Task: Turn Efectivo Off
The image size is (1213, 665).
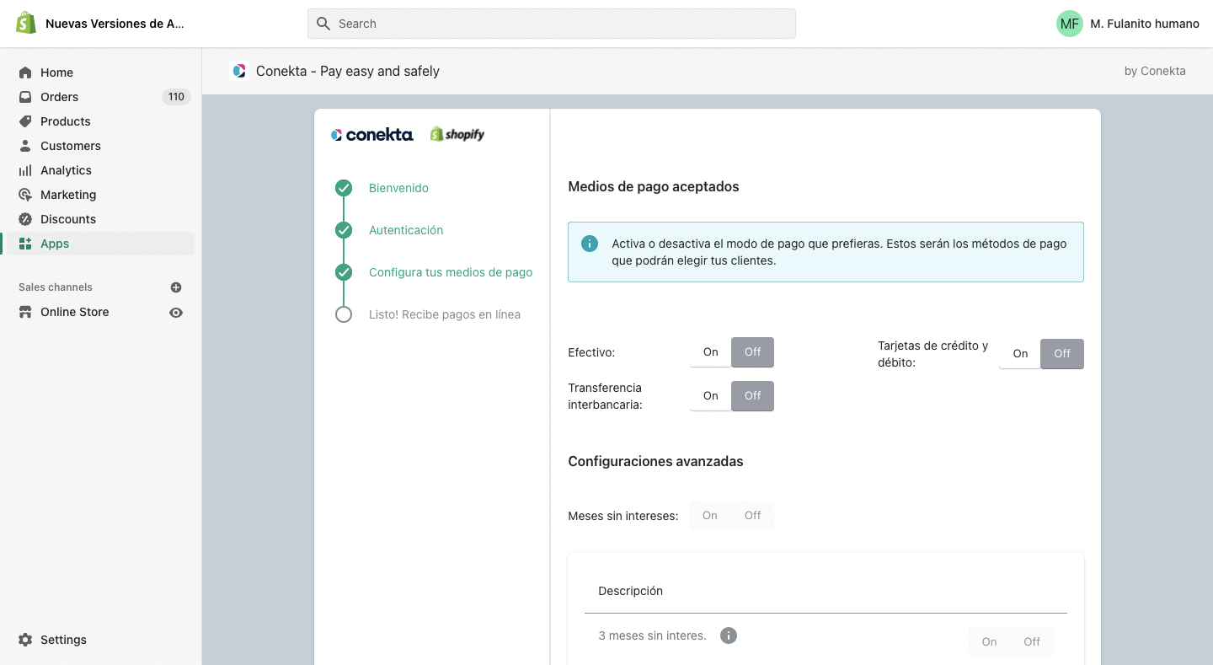Action: click(752, 352)
